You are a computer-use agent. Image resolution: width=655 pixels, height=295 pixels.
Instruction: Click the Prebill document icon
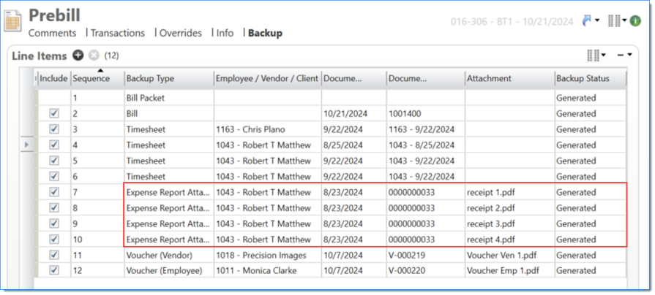[x=13, y=20]
